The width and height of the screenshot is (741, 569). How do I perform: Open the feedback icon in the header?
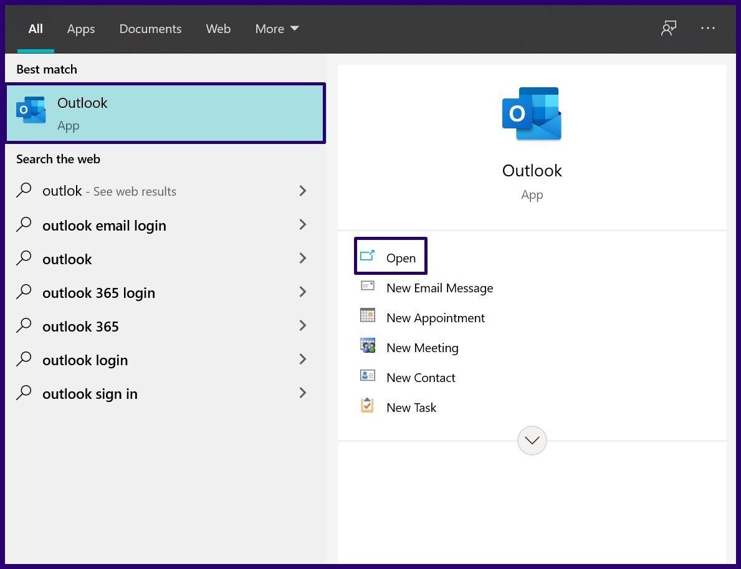tap(668, 28)
